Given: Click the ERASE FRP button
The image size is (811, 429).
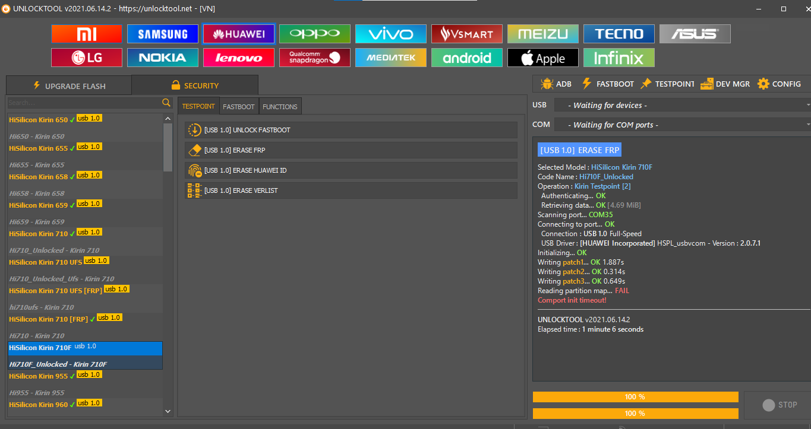Looking at the screenshot, I should tap(351, 150).
